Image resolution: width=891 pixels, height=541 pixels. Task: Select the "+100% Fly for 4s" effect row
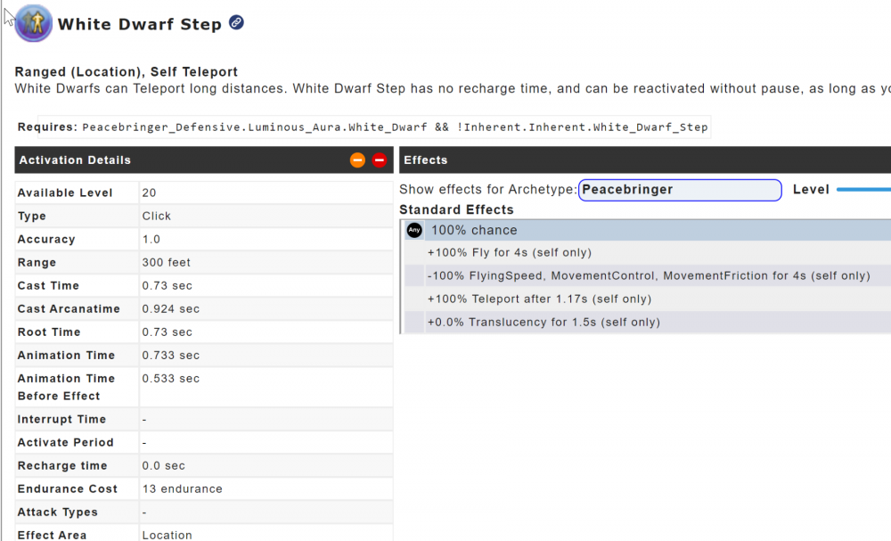(x=510, y=253)
